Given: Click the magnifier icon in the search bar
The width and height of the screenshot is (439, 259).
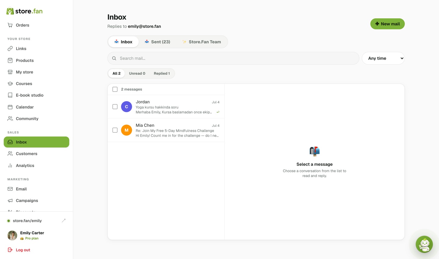Looking at the screenshot, I should coord(114,58).
